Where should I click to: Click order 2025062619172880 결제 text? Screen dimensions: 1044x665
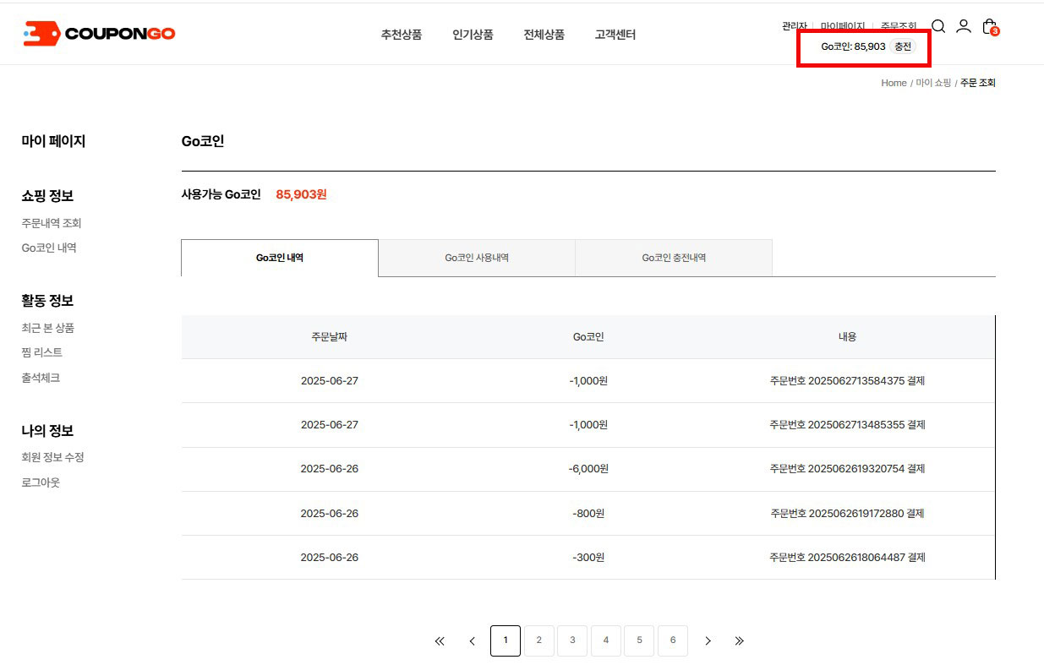(x=847, y=514)
